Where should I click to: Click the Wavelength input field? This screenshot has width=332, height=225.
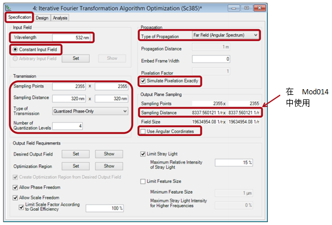click(72, 37)
